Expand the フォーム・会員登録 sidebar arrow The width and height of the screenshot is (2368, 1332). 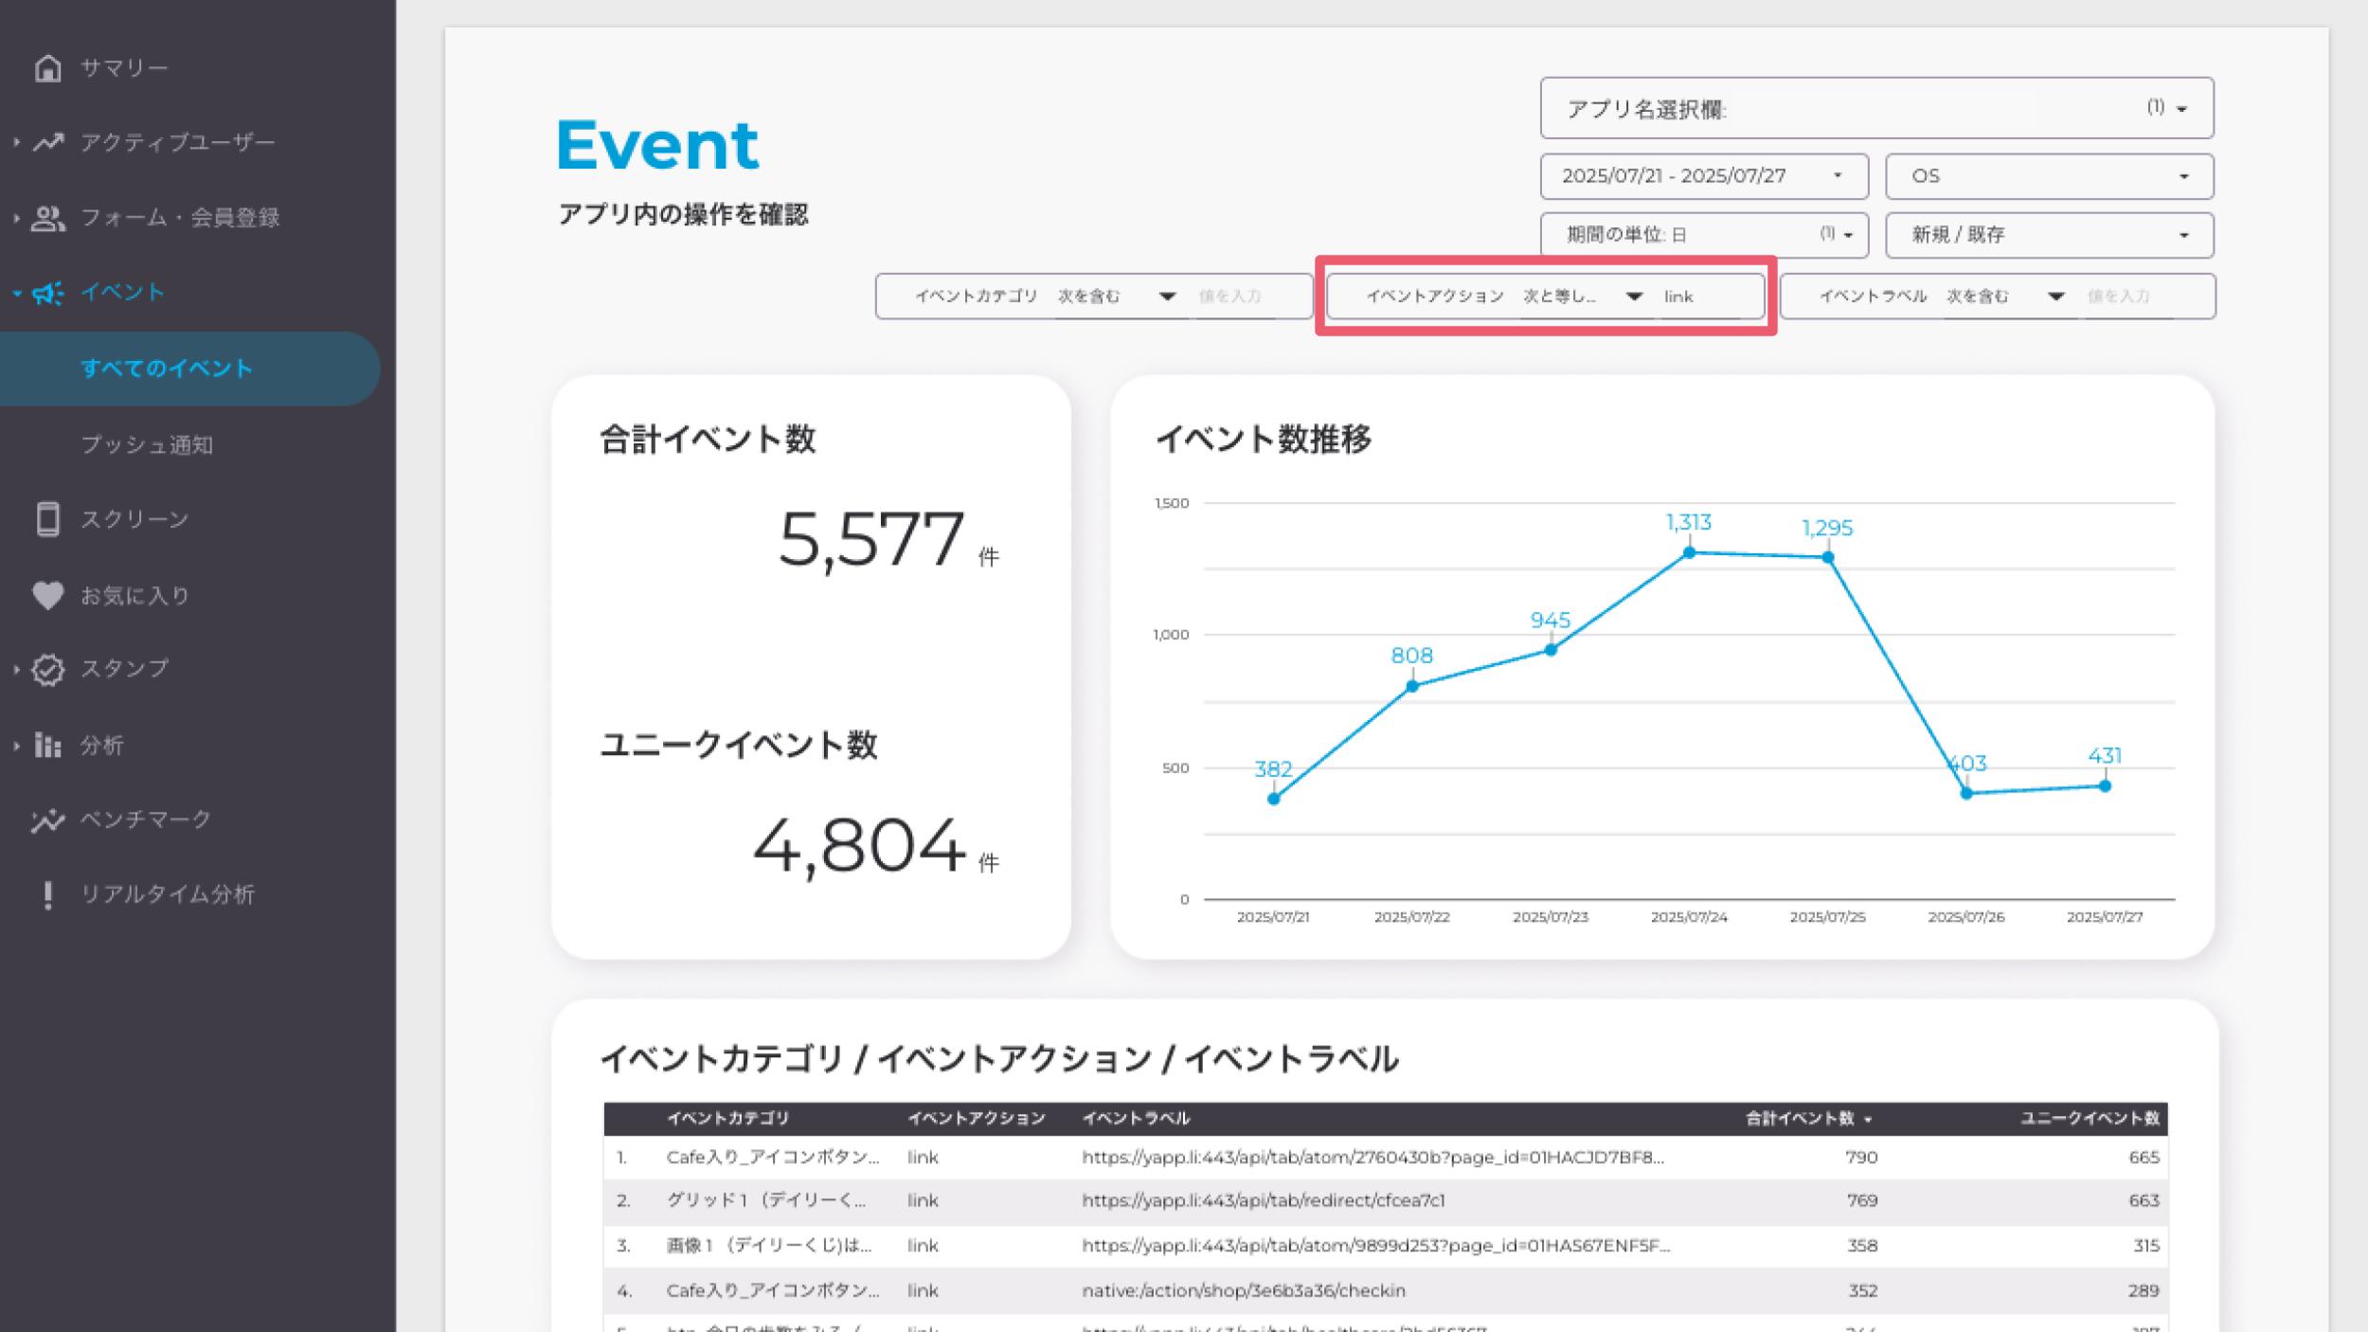click(x=16, y=218)
